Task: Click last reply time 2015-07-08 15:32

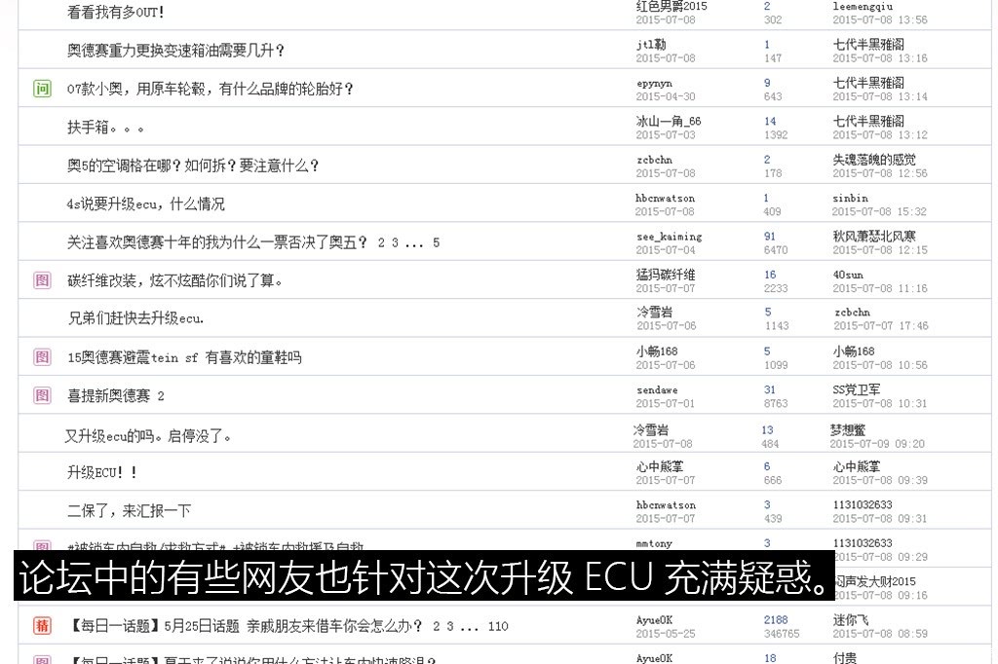Action: 879,212
